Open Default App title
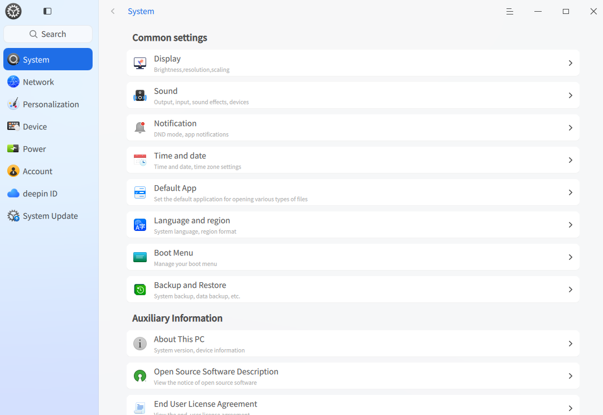 coord(175,188)
